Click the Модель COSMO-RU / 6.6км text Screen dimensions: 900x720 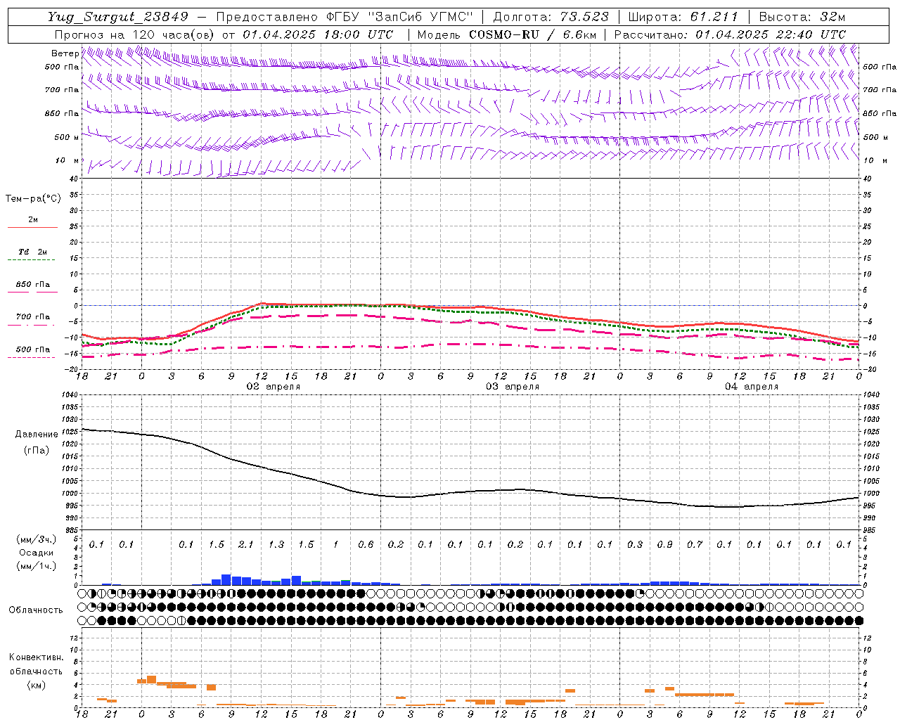(x=507, y=34)
